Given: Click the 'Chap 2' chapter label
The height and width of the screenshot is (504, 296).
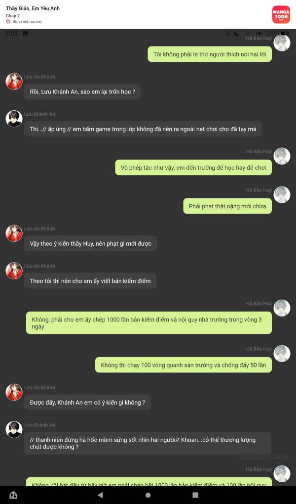Looking at the screenshot, I should [x=13, y=16].
